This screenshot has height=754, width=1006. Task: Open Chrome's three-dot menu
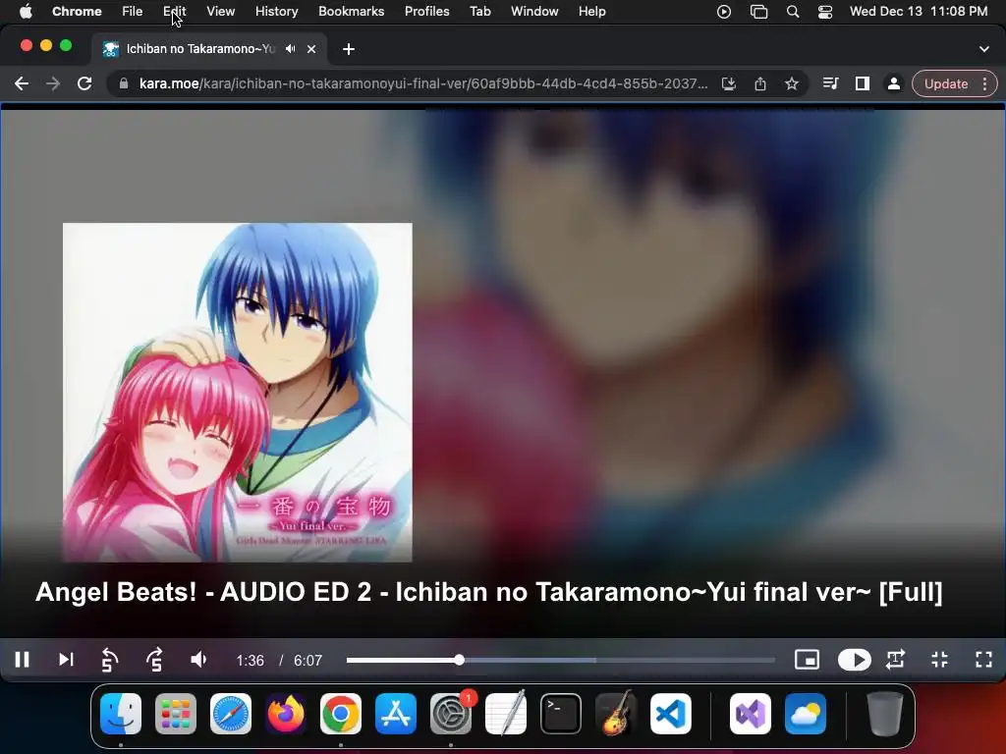[984, 83]
